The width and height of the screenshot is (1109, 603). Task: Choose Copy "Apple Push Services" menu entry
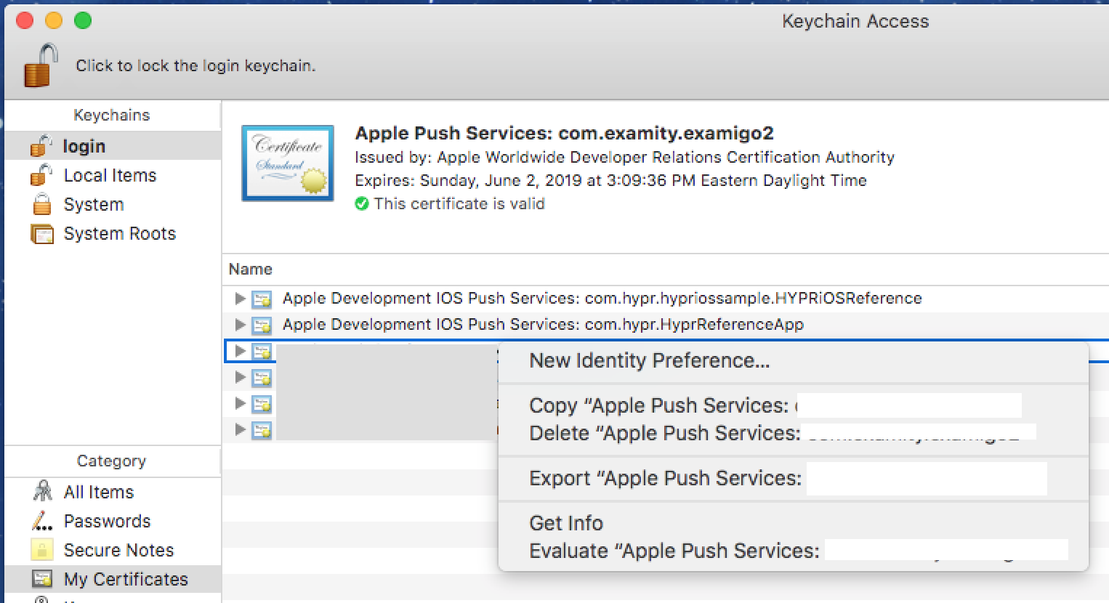coord(793,405)
